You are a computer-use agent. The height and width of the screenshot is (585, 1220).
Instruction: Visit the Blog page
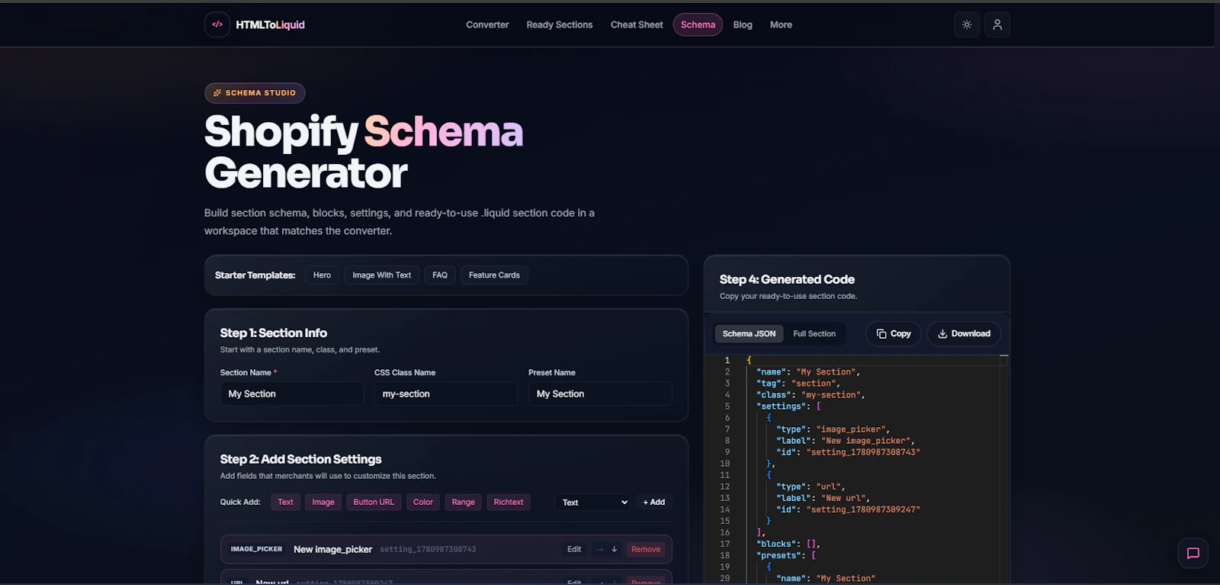tap(743, 24)
